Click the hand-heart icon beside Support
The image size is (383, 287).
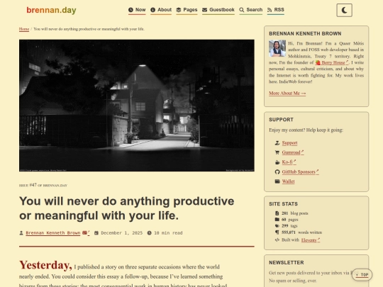pos(277,142)
